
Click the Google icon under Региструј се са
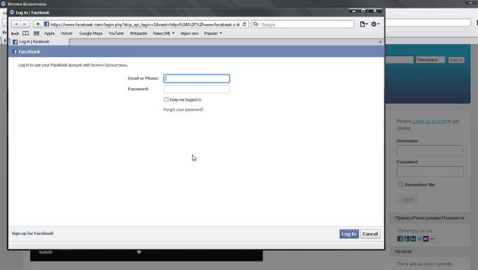coord(406,238)
